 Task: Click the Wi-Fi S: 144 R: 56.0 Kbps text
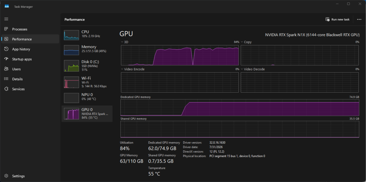point(94,86)
